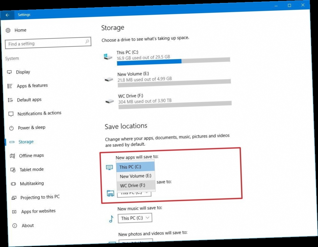Switch to the Storage section
The width and height of the screenshot is (318, 247).
click(x=25, y=141)
